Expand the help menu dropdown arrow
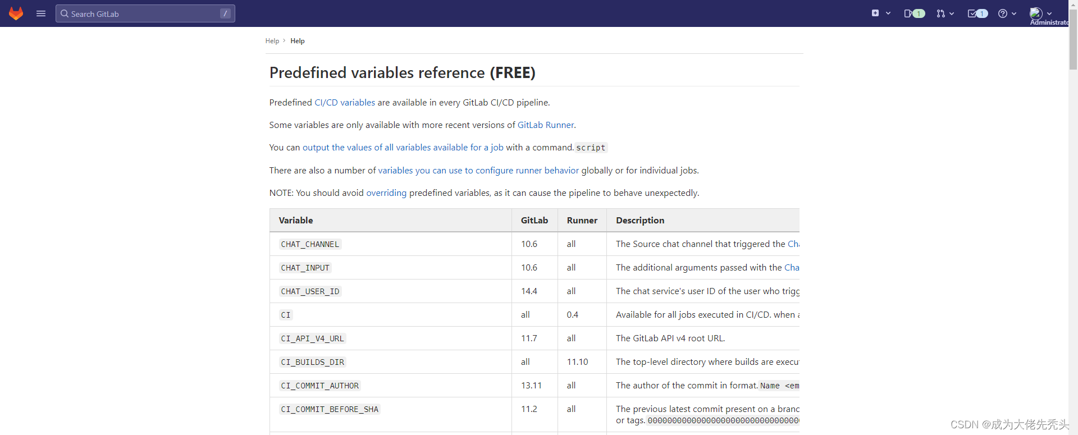 1014,13
